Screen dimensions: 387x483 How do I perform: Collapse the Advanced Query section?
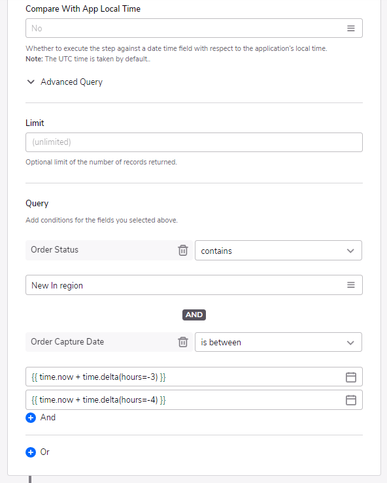click(31, 82)
